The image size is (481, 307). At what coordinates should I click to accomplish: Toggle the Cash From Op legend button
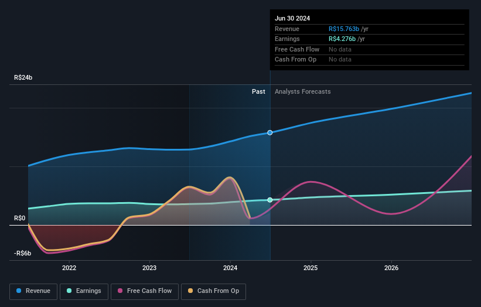(213, 291)
